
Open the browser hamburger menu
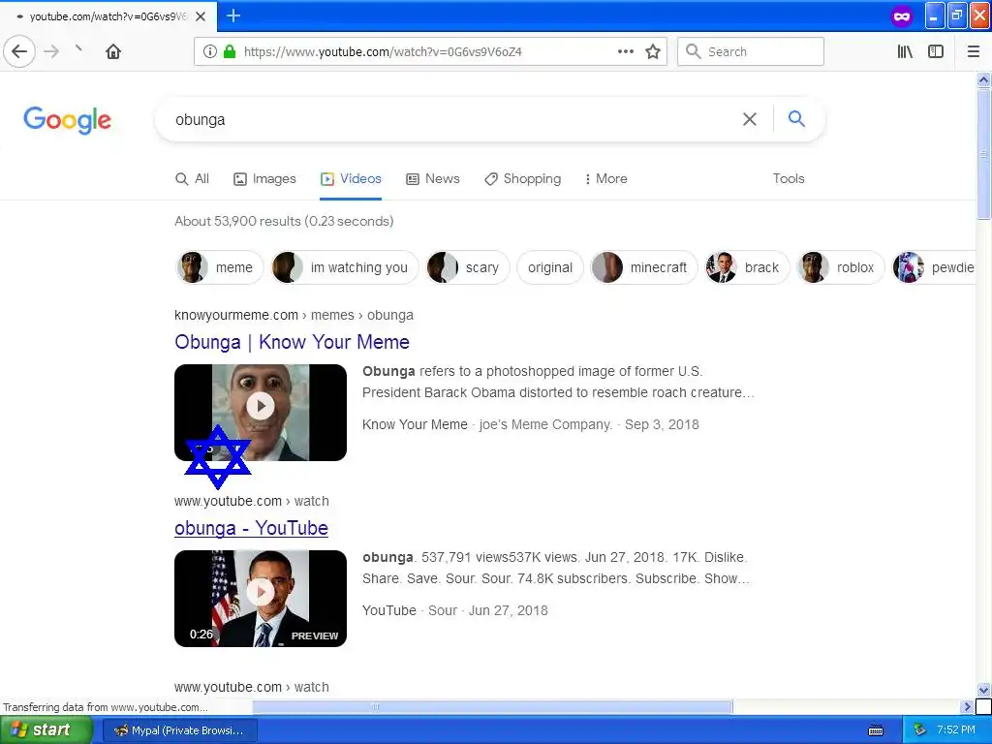coord(974,51)
